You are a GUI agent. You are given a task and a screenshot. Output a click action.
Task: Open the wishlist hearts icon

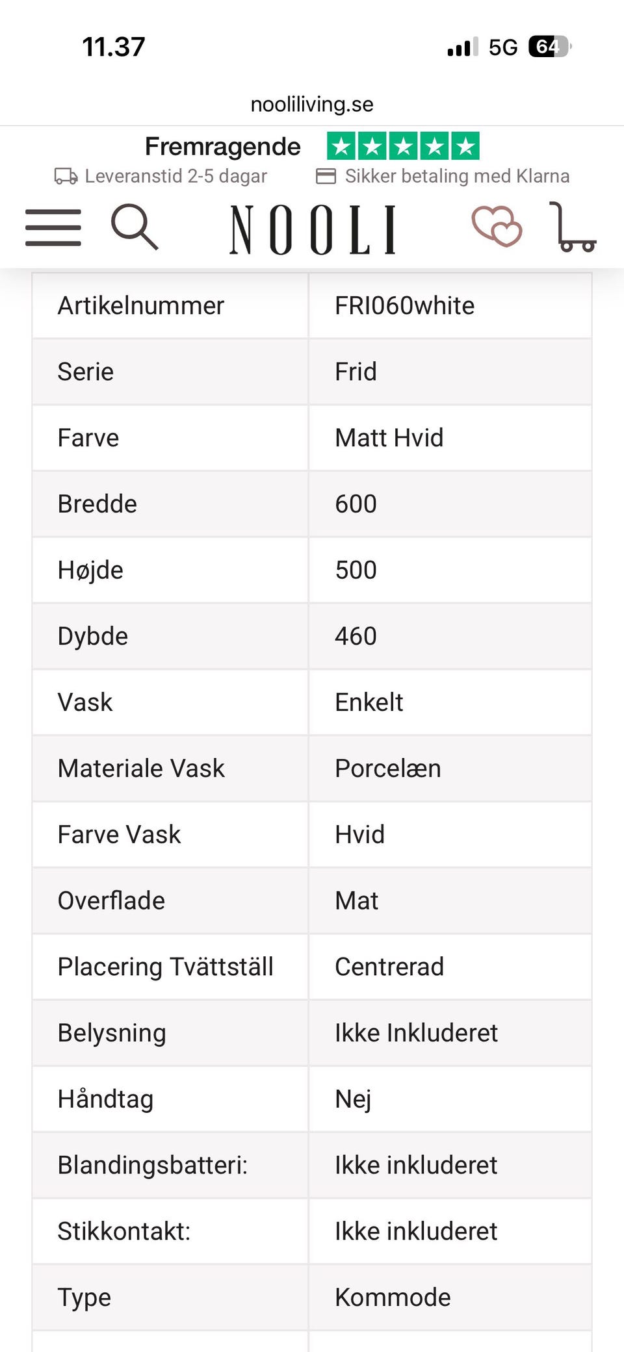(497, 226)
